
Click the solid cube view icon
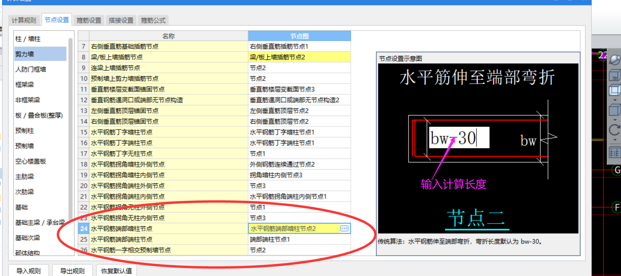click(x=615, y=110)
